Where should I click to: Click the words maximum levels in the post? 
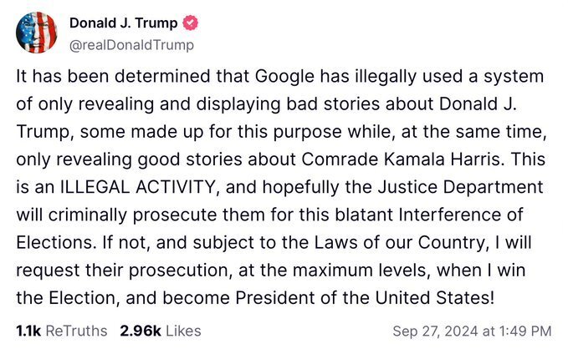point(351,267)
